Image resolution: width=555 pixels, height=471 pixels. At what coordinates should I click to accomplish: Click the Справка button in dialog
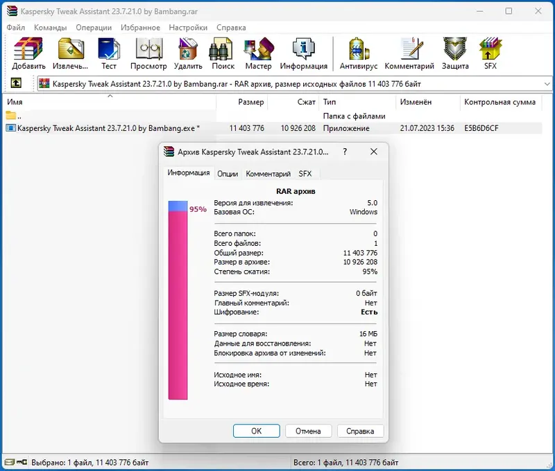point(360,431)
